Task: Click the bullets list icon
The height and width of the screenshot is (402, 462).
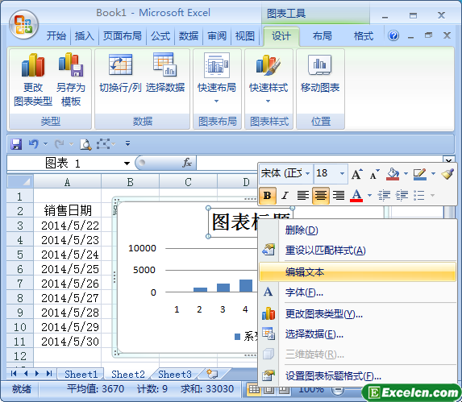Action: 419,195
